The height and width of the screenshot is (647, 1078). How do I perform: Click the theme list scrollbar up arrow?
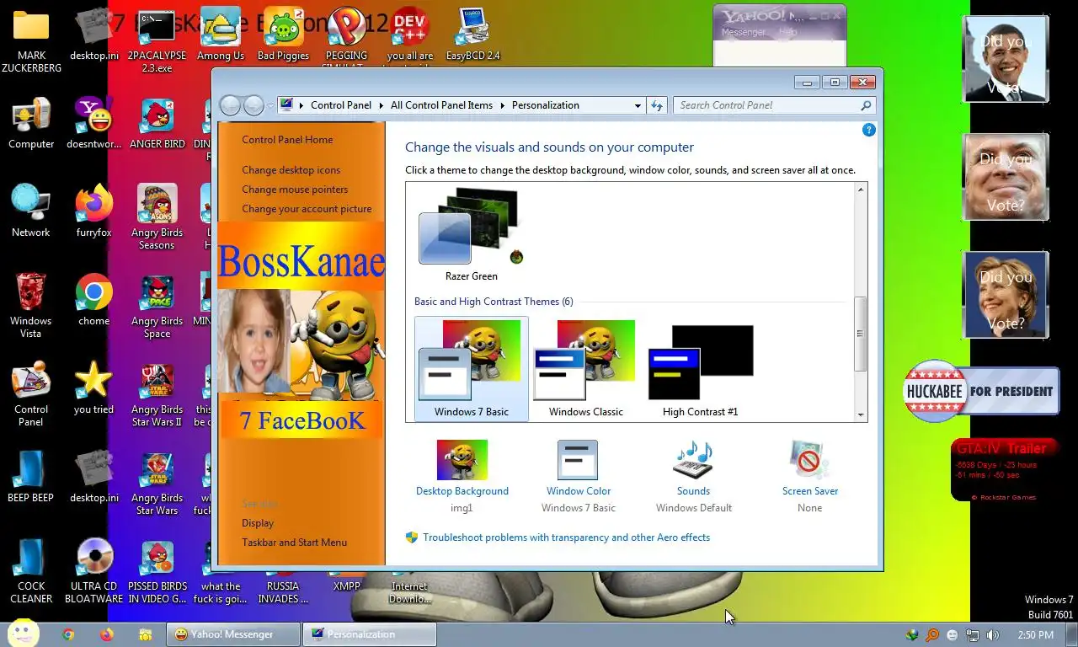pyautogui.click(x=860, y=190)
